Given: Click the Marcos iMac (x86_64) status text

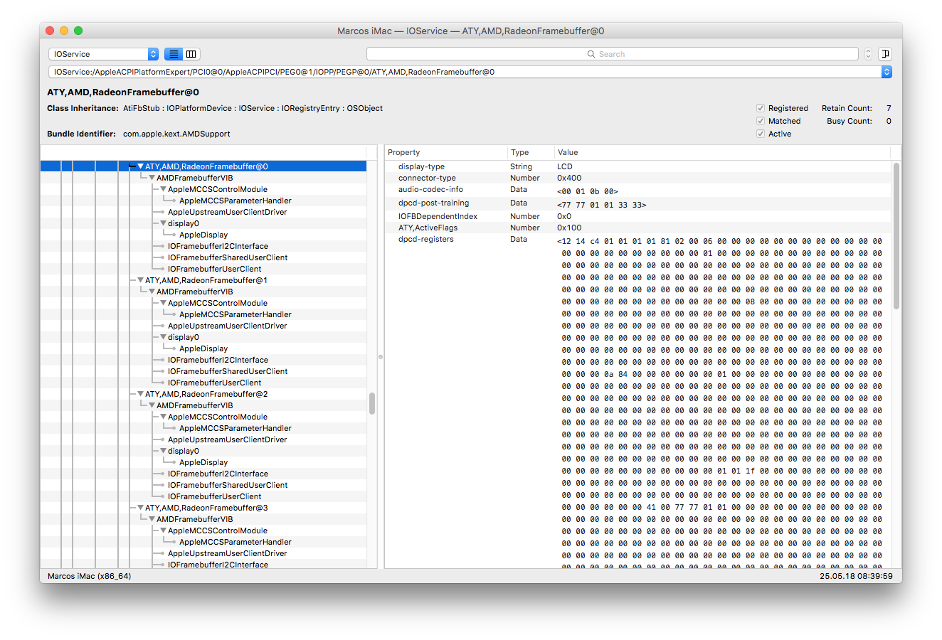Looking at the screenshot, I should tap(89, 576).
